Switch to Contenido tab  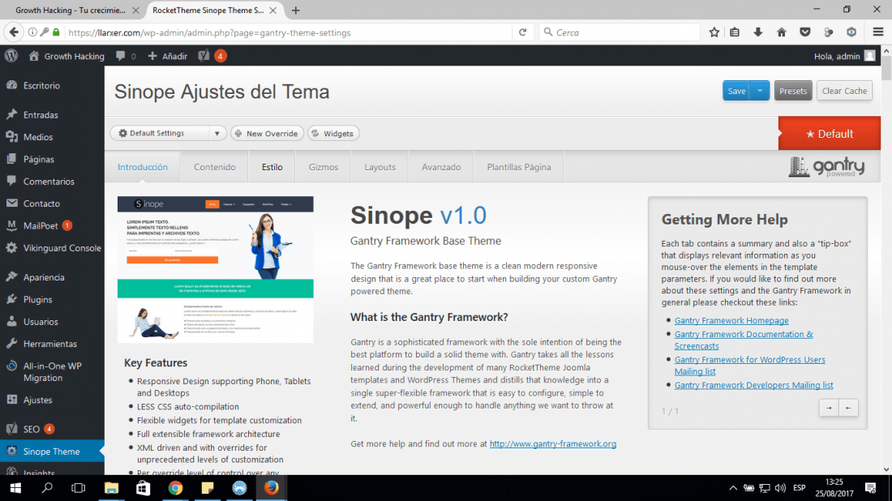point(214,167)
